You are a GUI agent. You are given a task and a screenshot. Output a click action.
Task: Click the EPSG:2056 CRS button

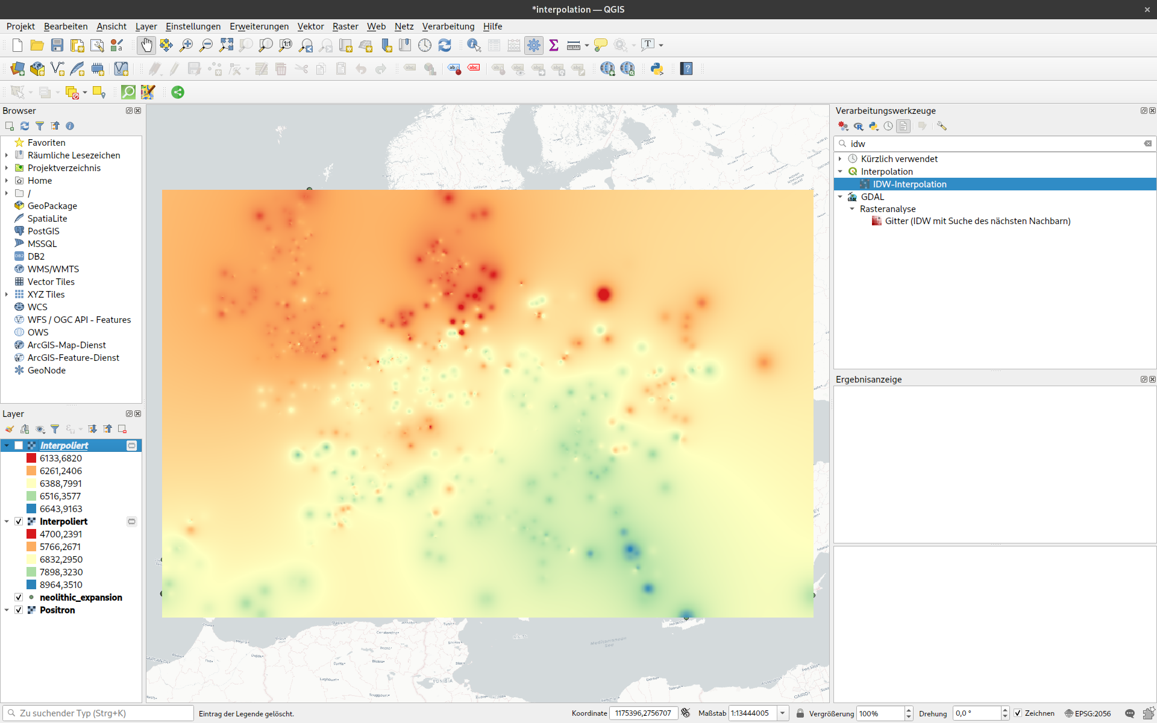[1087, 713]
